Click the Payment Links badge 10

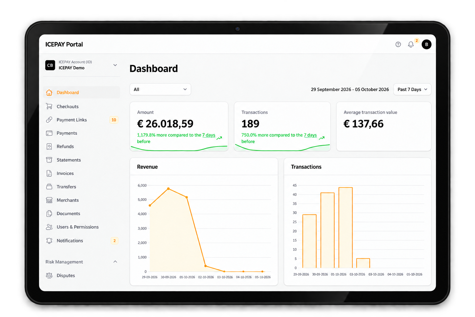click(x=114, y=120)
